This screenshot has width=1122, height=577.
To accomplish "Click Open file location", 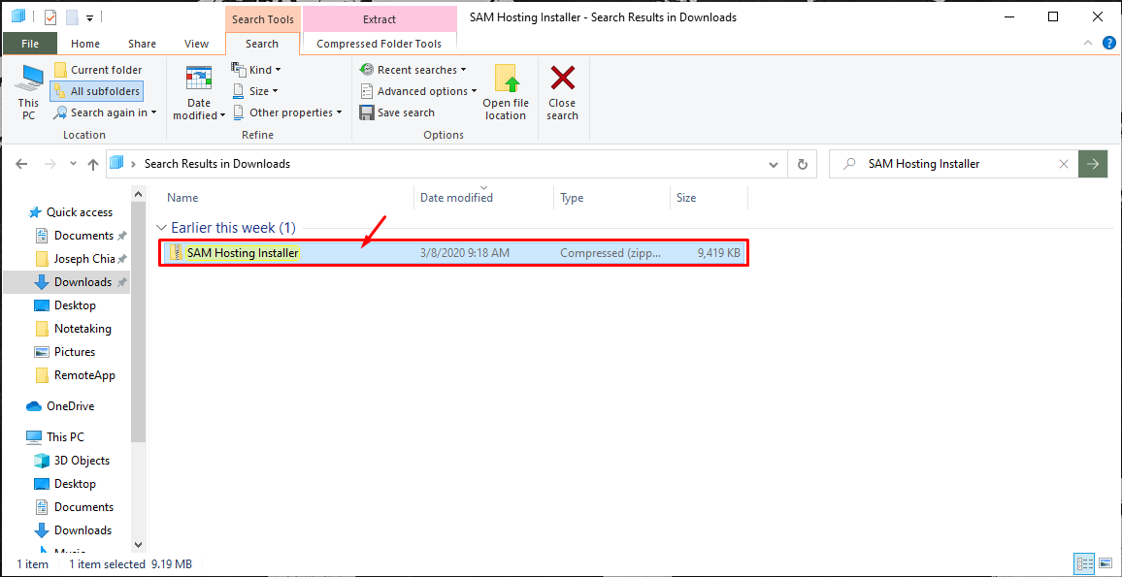I will [506, 92].
